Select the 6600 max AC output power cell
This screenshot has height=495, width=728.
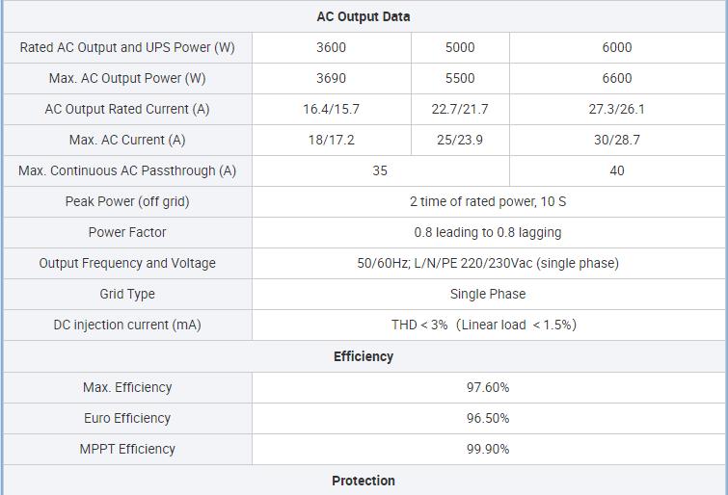616,78
